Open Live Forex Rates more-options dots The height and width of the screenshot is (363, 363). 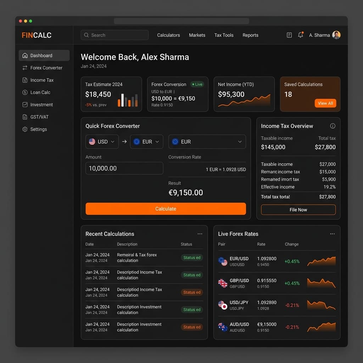pyautogui.click(x=332, y=234)
